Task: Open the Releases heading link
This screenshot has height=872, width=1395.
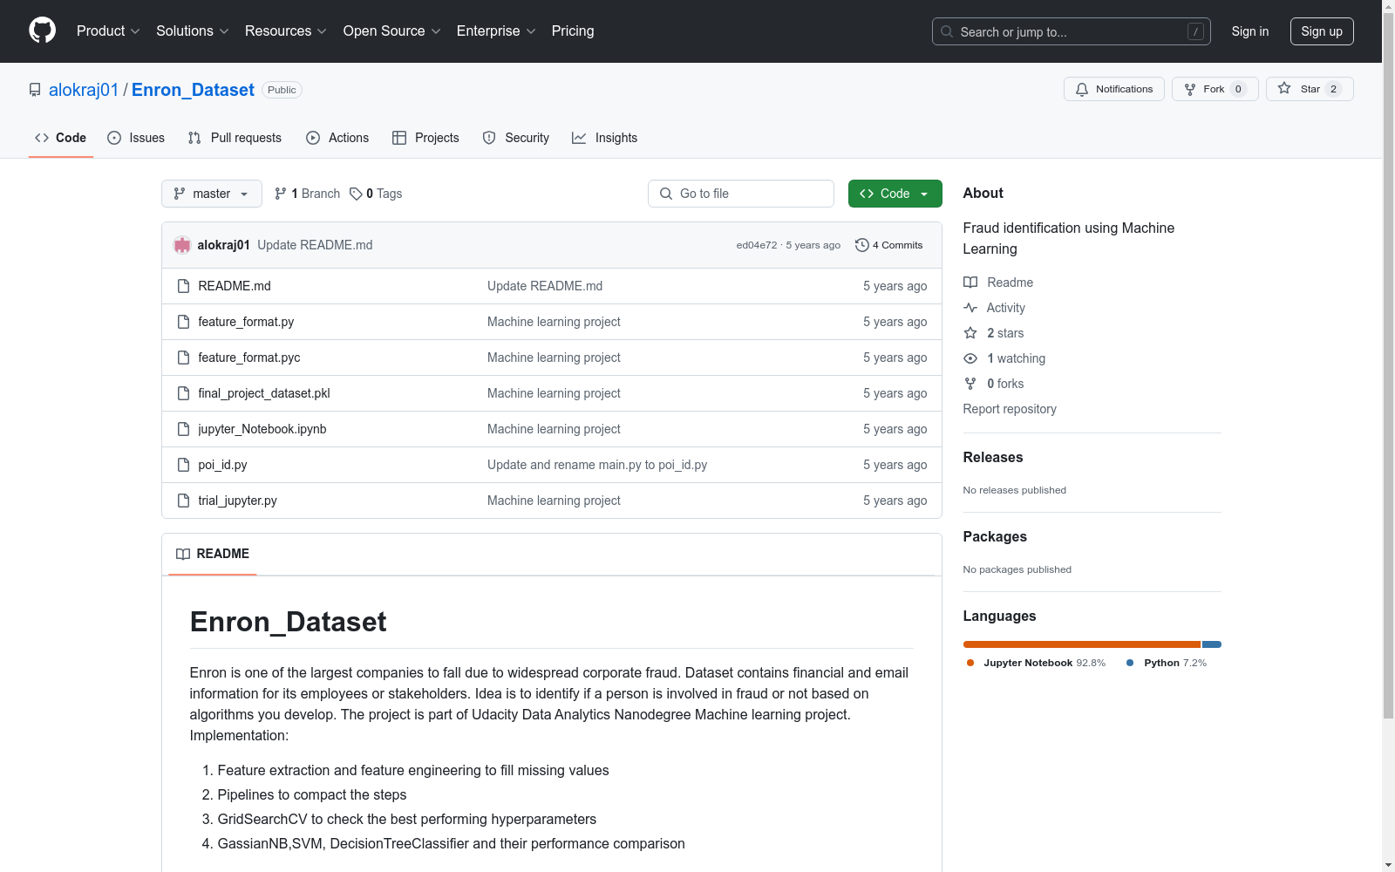Action: point(993,457)
